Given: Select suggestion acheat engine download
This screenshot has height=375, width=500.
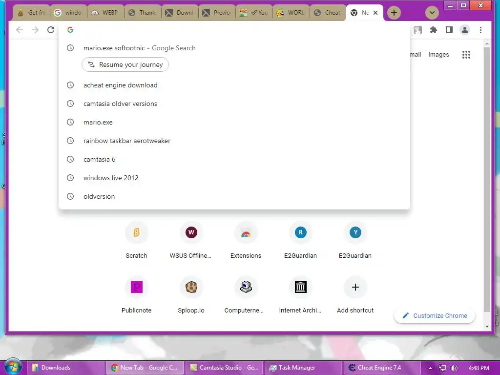Looking at the screenshot, I should click(x=234, y=85).
